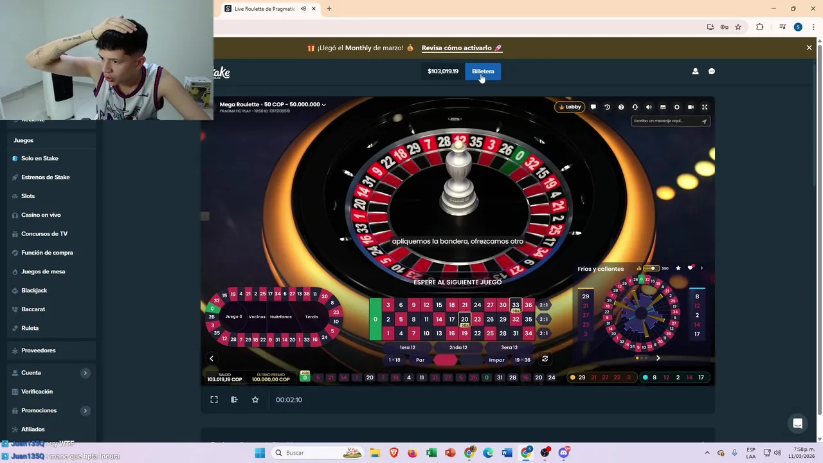Open Baccarat in sidebar
The height and width of the screenshot is (463, 823).
[33, 309]
